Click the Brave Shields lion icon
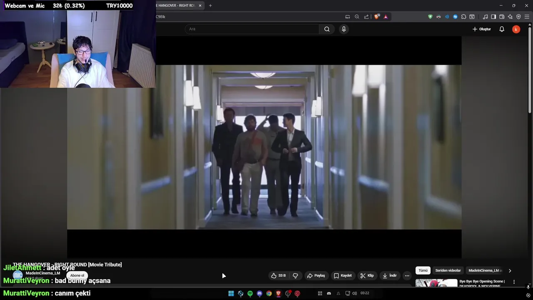Viewport: 533px width, 300px height. coord(377,17)
